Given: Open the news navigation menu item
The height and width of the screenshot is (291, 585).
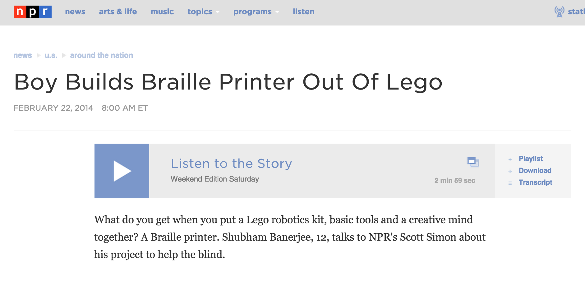Looking at the screenshot, I should [75, 12].
